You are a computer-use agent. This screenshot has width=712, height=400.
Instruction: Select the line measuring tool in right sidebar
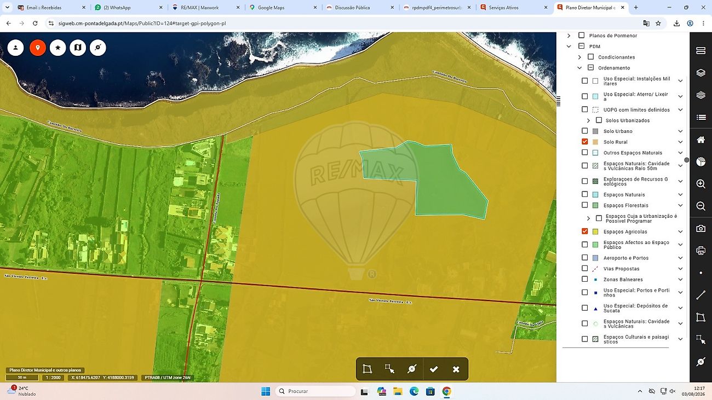tap(700, 295)
